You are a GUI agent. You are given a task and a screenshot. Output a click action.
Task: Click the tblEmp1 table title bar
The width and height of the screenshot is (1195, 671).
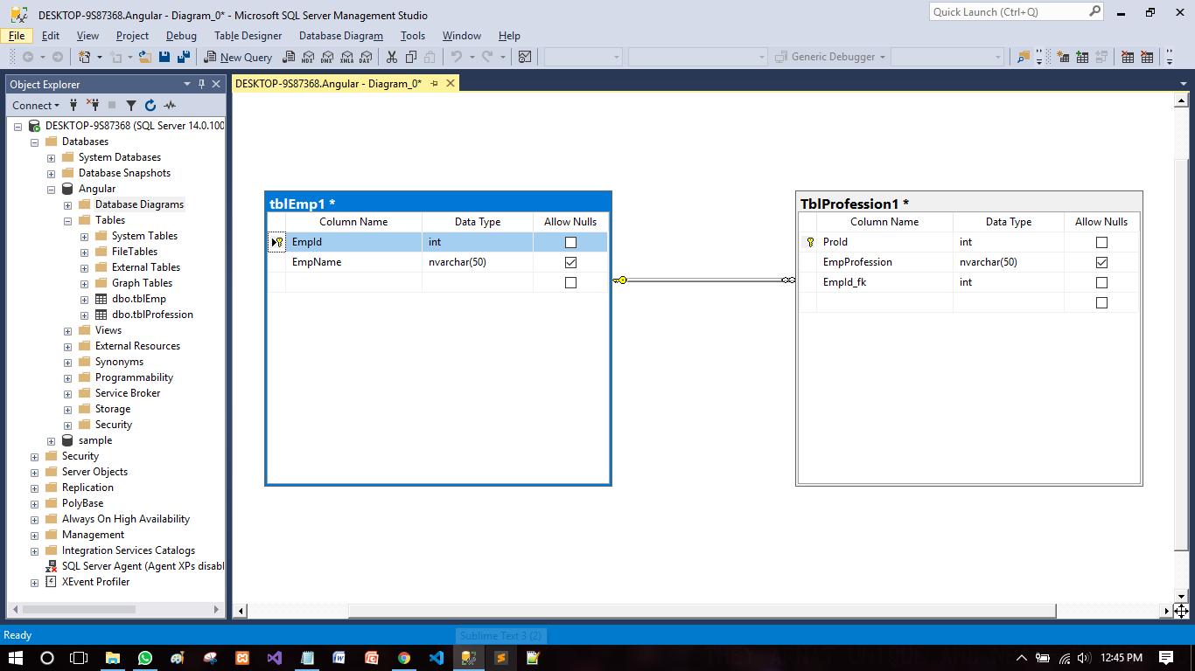point(438,203)
